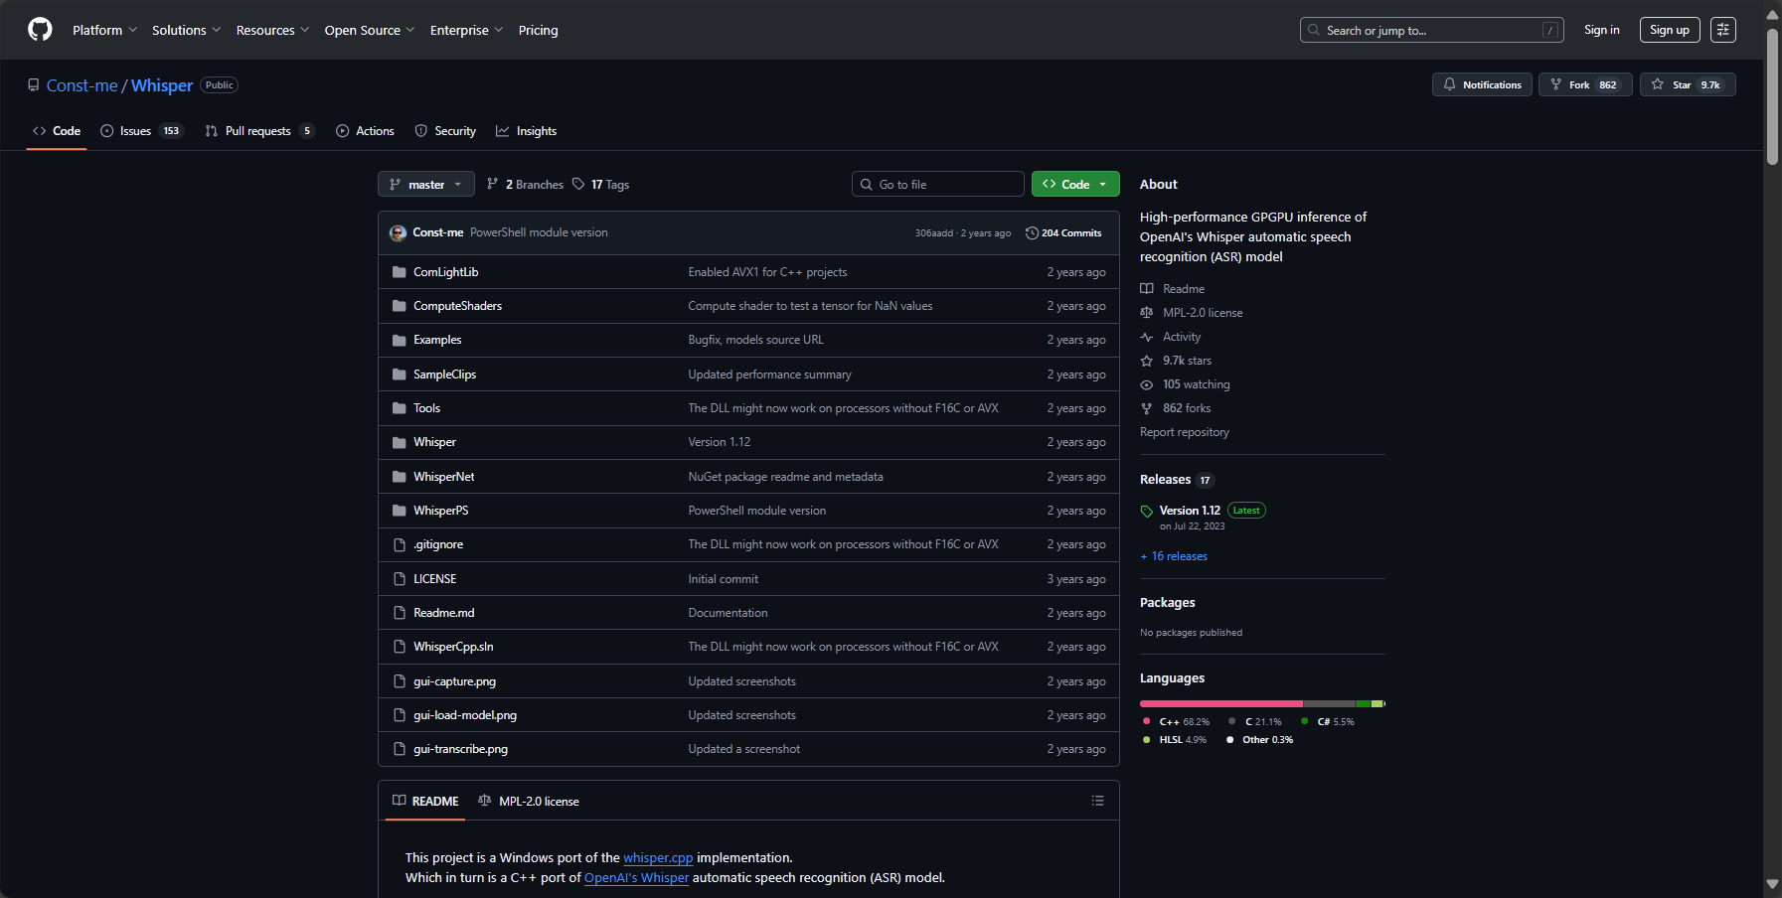1782x898 pixels.
Task: Click the gui-capture.png file icon
Action: [400, 681]
